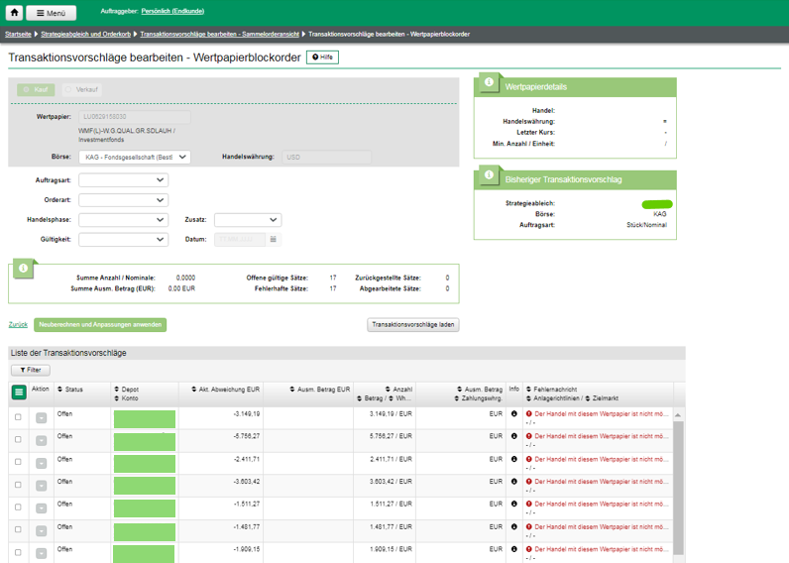789x563 pixels.
Task: Check the row with -1.481,77
Action: pyautogui.click(x=18, y=529)
